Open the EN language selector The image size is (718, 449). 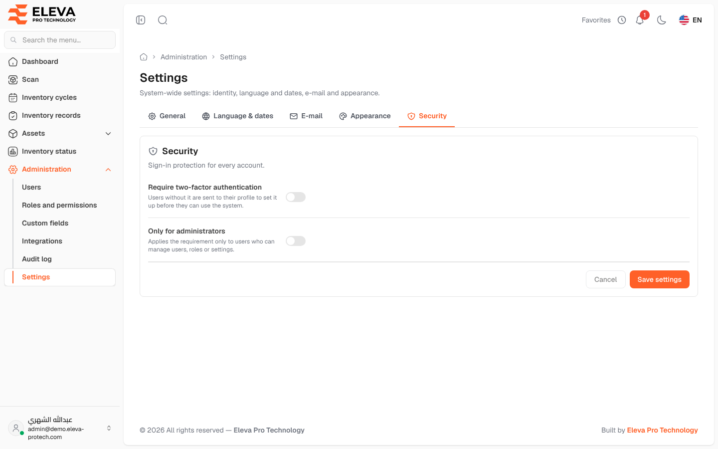point(691,20)
